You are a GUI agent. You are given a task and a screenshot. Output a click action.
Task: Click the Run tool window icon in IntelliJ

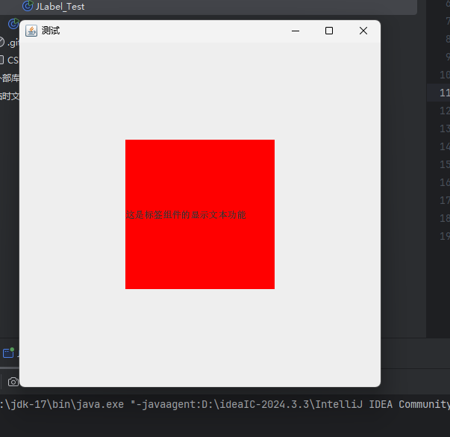(x=9, y=353)
